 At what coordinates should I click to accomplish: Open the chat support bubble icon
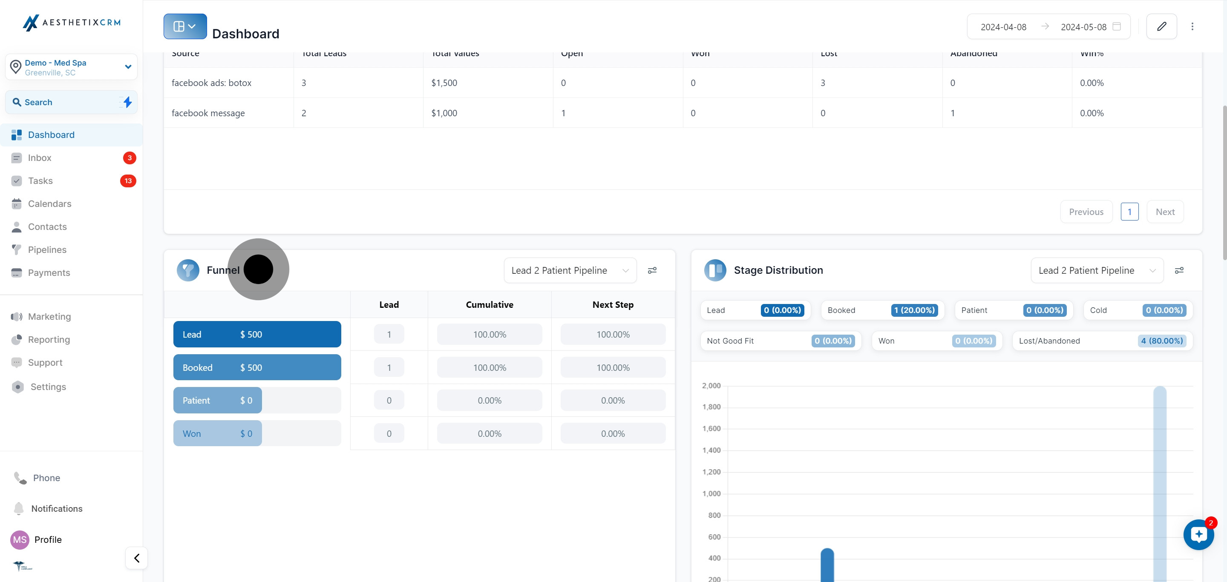1198,534
